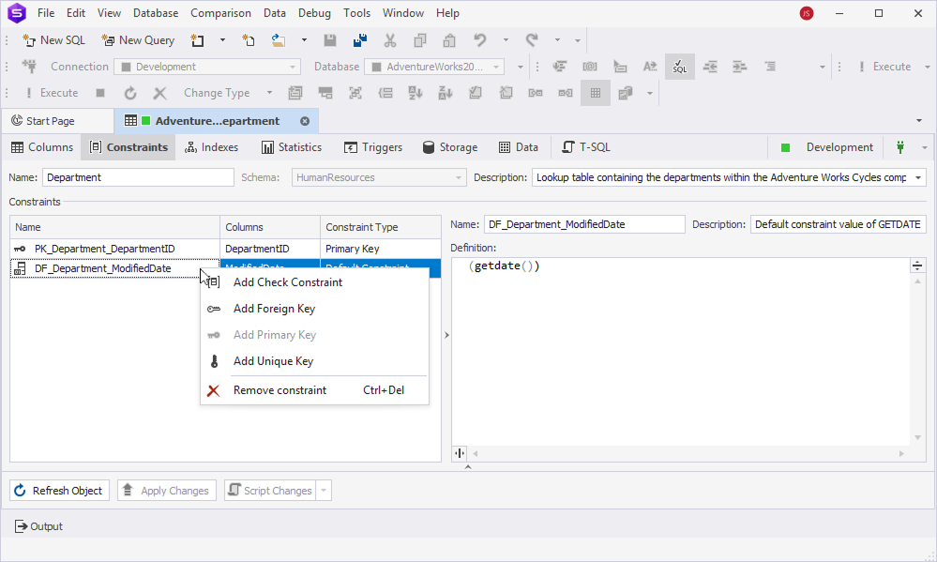
Task: Open the Tools menu
Action: coord(356,13)
